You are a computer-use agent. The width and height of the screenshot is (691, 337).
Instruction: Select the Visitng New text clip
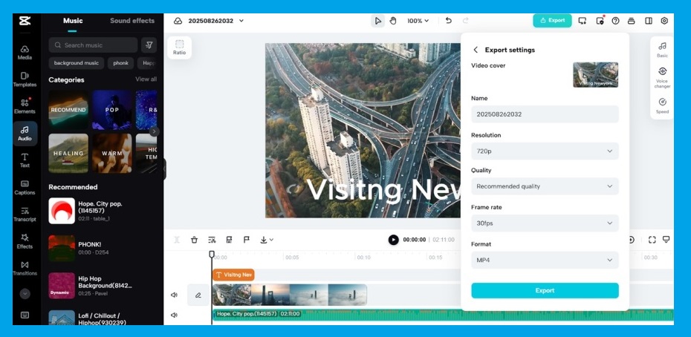click(x=233, y=275)
